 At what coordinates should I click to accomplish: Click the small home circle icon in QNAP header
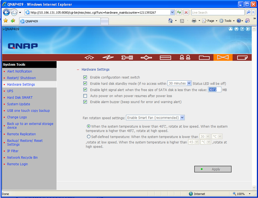pos(236,29)
